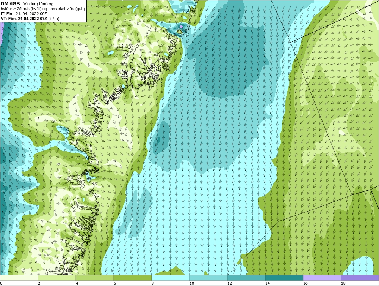This screenshot has width=379, height=286.
Task: Click the legend scale label "8"
Action: tap(153, 283)
